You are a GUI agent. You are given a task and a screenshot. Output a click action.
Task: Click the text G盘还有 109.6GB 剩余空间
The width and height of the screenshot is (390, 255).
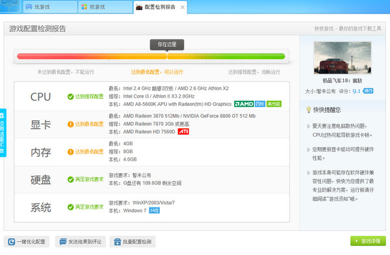pos(152,183)
